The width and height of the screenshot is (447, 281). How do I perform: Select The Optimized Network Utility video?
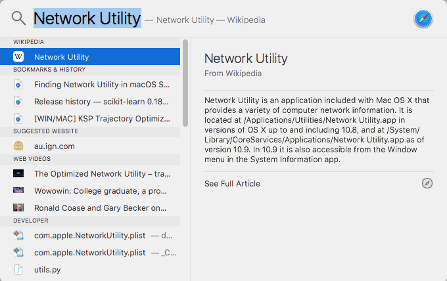pyautogui.click(x=90, y=174)
